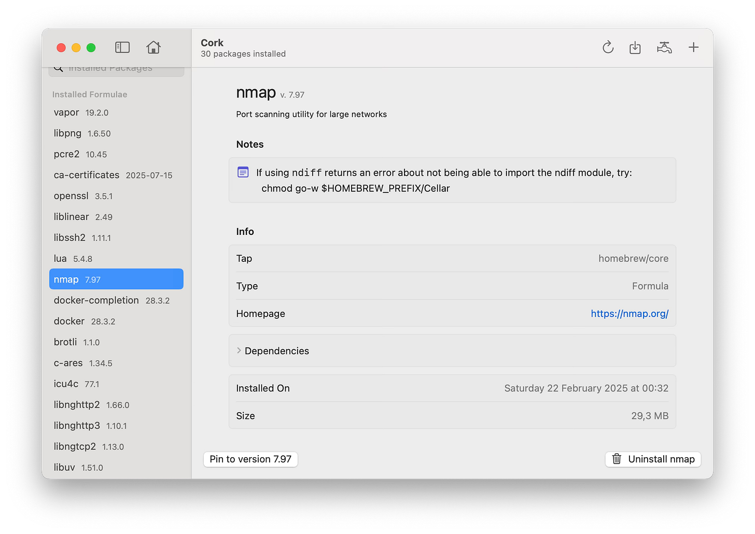Click the Info section heading
The width and height of the screenshot is (755, 534).
pos(245,232)
